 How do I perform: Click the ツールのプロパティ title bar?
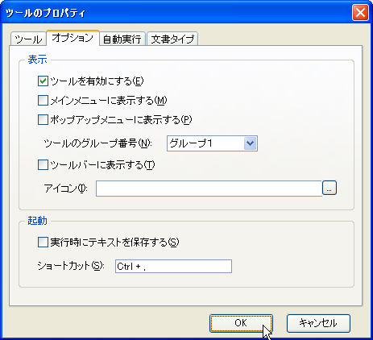click(176, 13)
